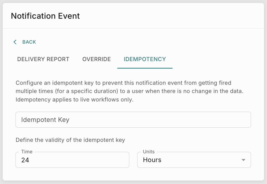Open the Override tab

pyautogui.click(x=96, y=59)
